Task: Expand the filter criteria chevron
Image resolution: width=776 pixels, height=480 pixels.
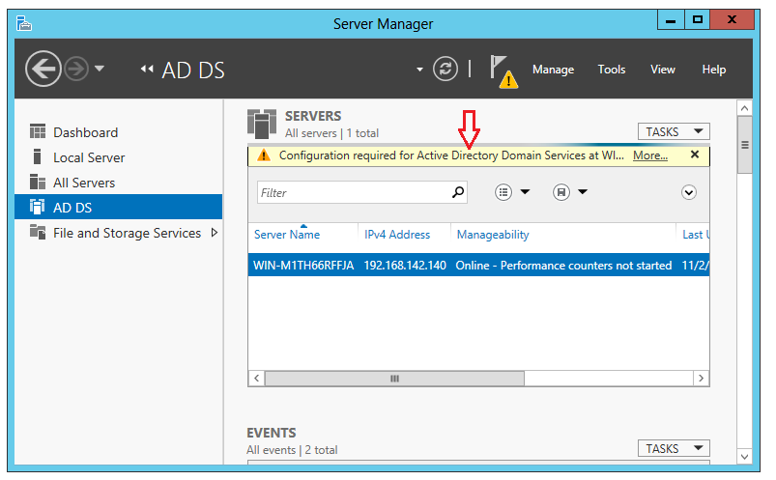Action: [689, 192]
